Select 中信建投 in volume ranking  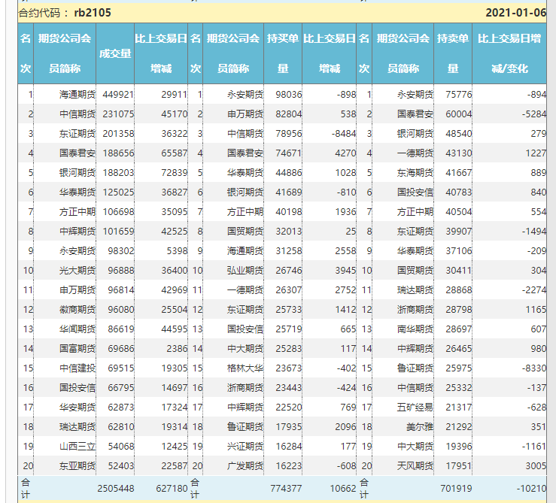click(77, 368)
